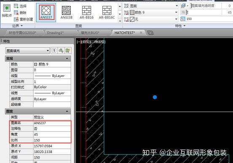
Task: Click the hatch angle value field showing 45
Action: coord(228,13)
